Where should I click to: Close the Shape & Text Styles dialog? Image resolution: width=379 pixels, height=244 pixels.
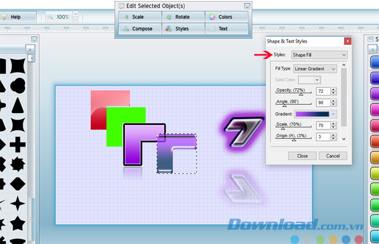(348, 41)
